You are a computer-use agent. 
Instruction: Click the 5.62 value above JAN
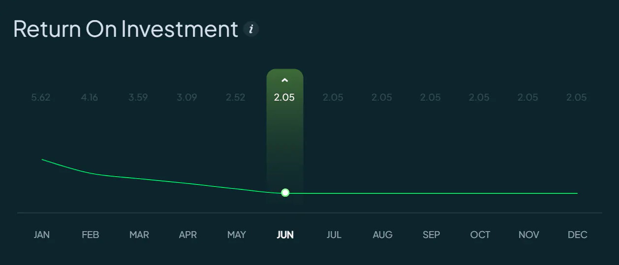click(41, 97)
